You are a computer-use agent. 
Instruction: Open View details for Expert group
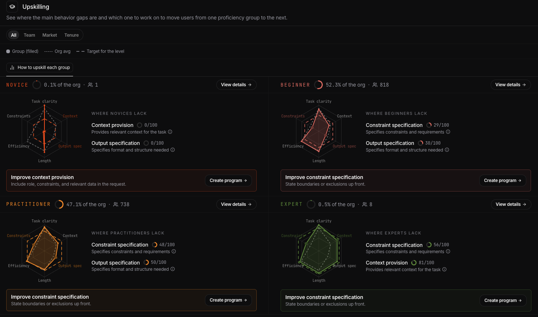point(511,204)
